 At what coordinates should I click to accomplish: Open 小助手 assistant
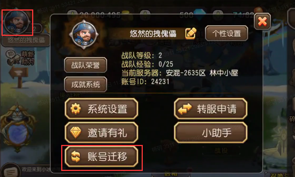coord(210,133)
